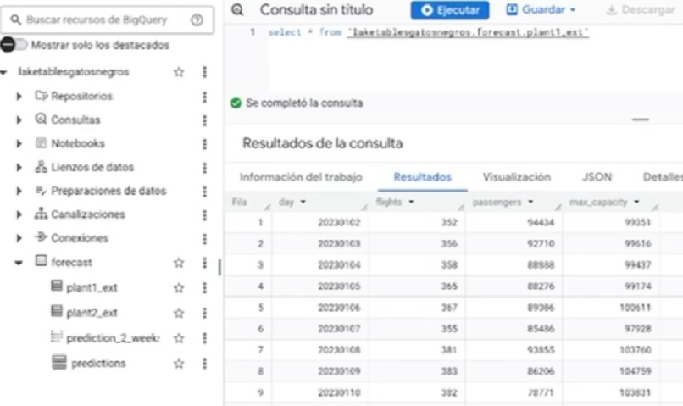
Task: Click flights cell 381
Action: pos(448,350)
